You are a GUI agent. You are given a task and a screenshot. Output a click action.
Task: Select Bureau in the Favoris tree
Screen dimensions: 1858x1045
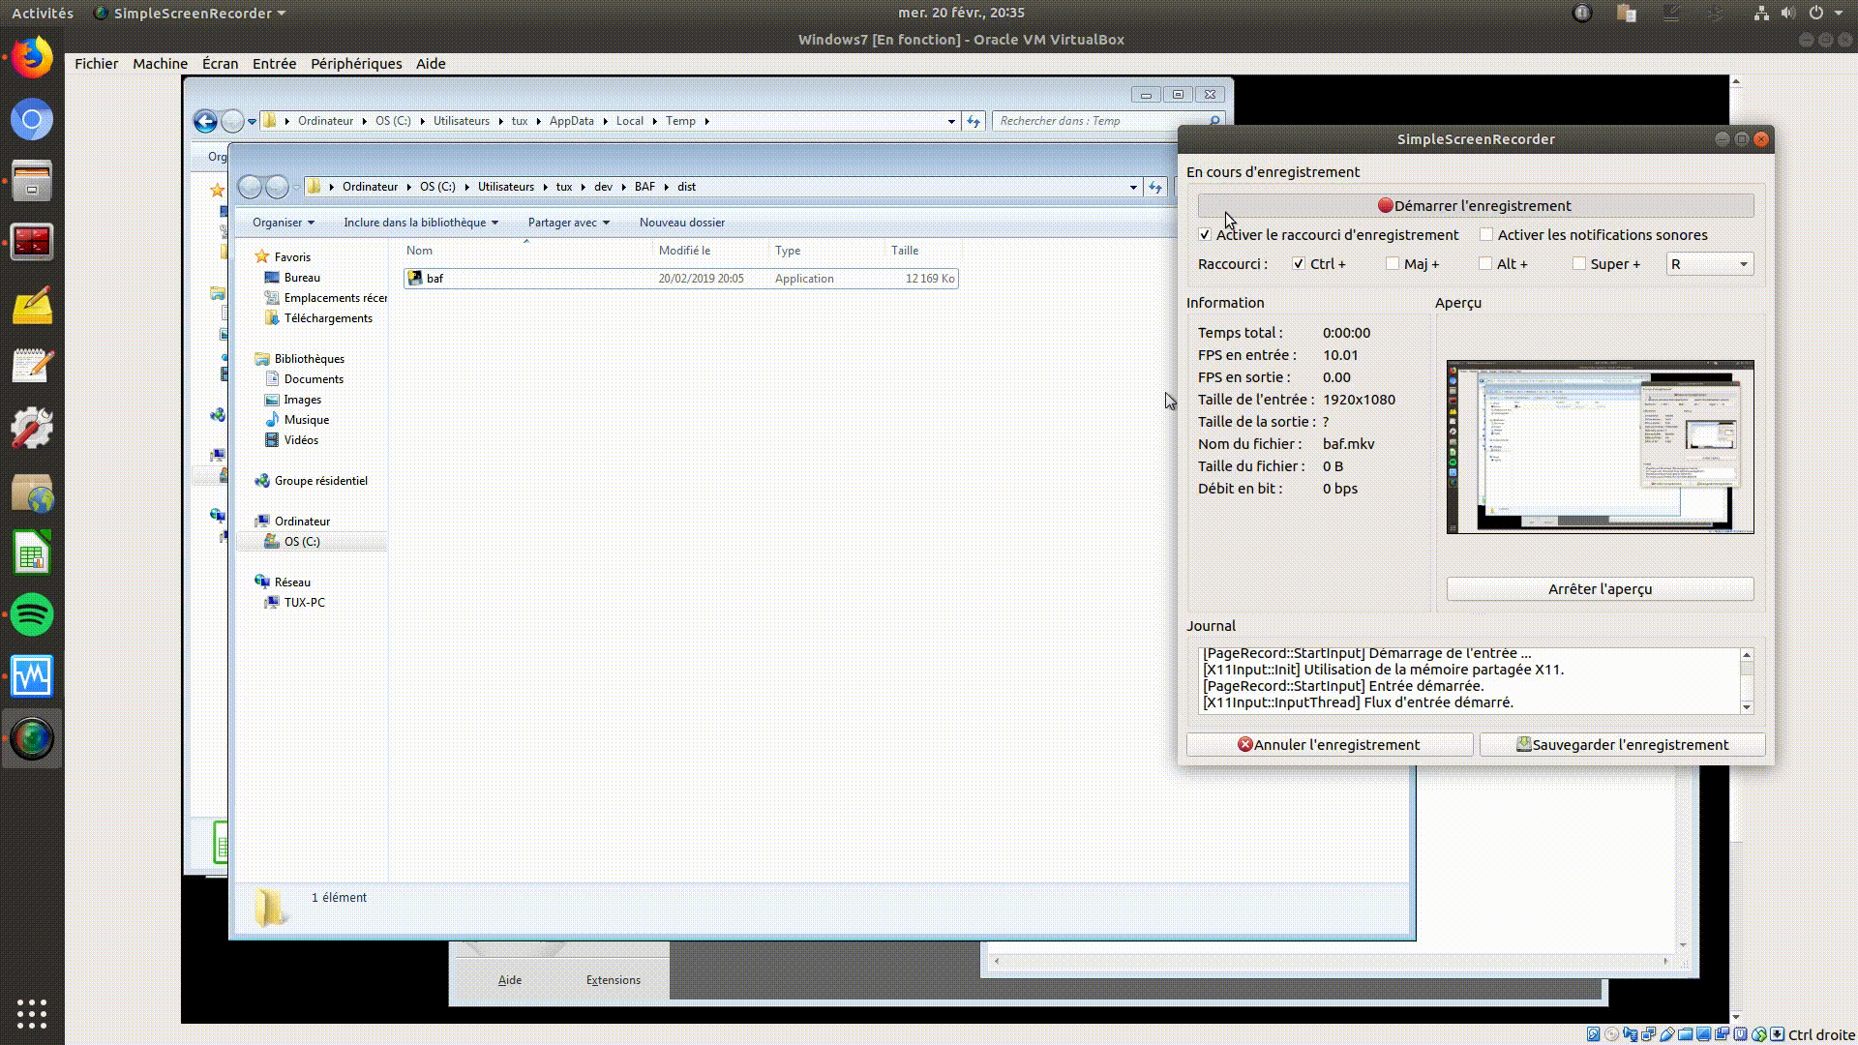[302, 278]
